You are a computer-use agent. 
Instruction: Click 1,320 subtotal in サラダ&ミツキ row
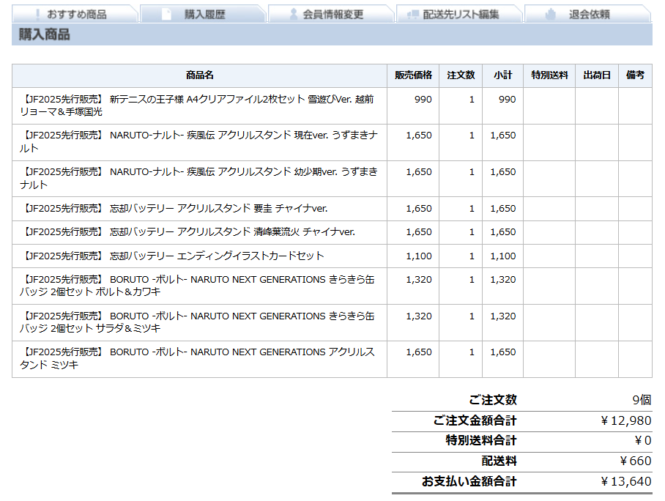pyautogui.click(x=503, y=316)
